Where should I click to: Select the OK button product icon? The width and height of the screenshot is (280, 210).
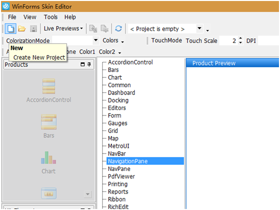click(x=49, y=193)
